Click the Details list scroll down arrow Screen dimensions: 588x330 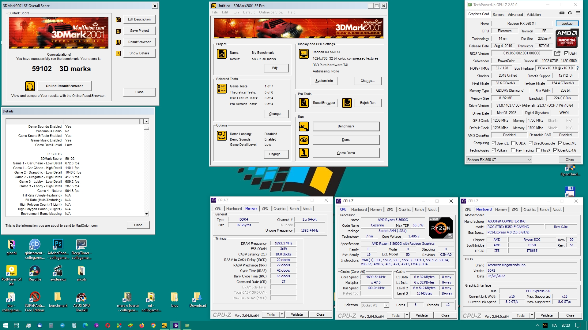pos(146,214)
